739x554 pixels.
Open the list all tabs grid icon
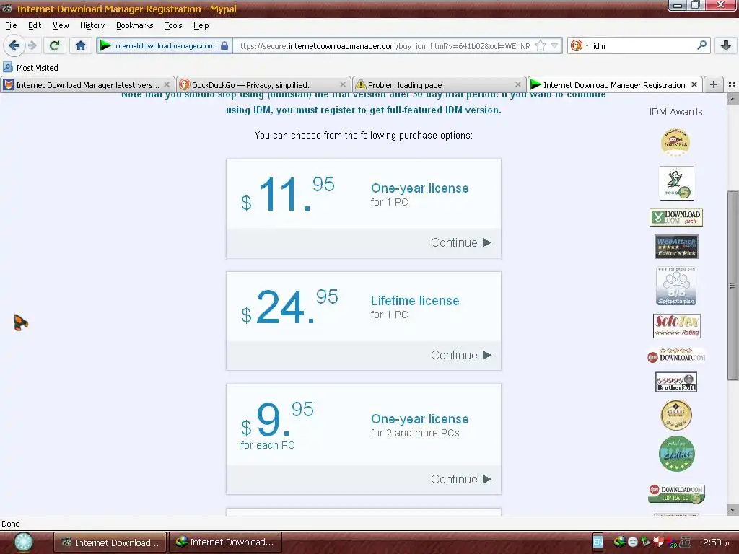point(732,84)
